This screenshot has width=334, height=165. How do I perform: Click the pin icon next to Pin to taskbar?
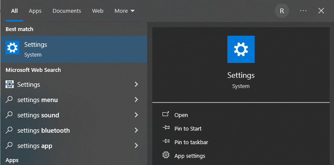tap(166, 141)
